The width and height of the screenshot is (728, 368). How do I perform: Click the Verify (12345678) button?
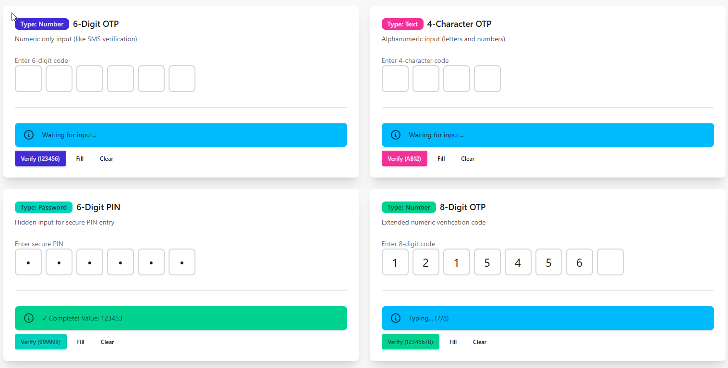pyautogui.click(x=410, y=342)
